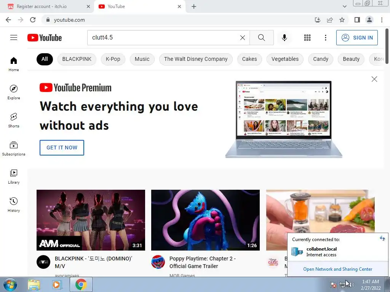Open a new Chrome tab
The height and width of the screenshot is (292, 390).
194,6
